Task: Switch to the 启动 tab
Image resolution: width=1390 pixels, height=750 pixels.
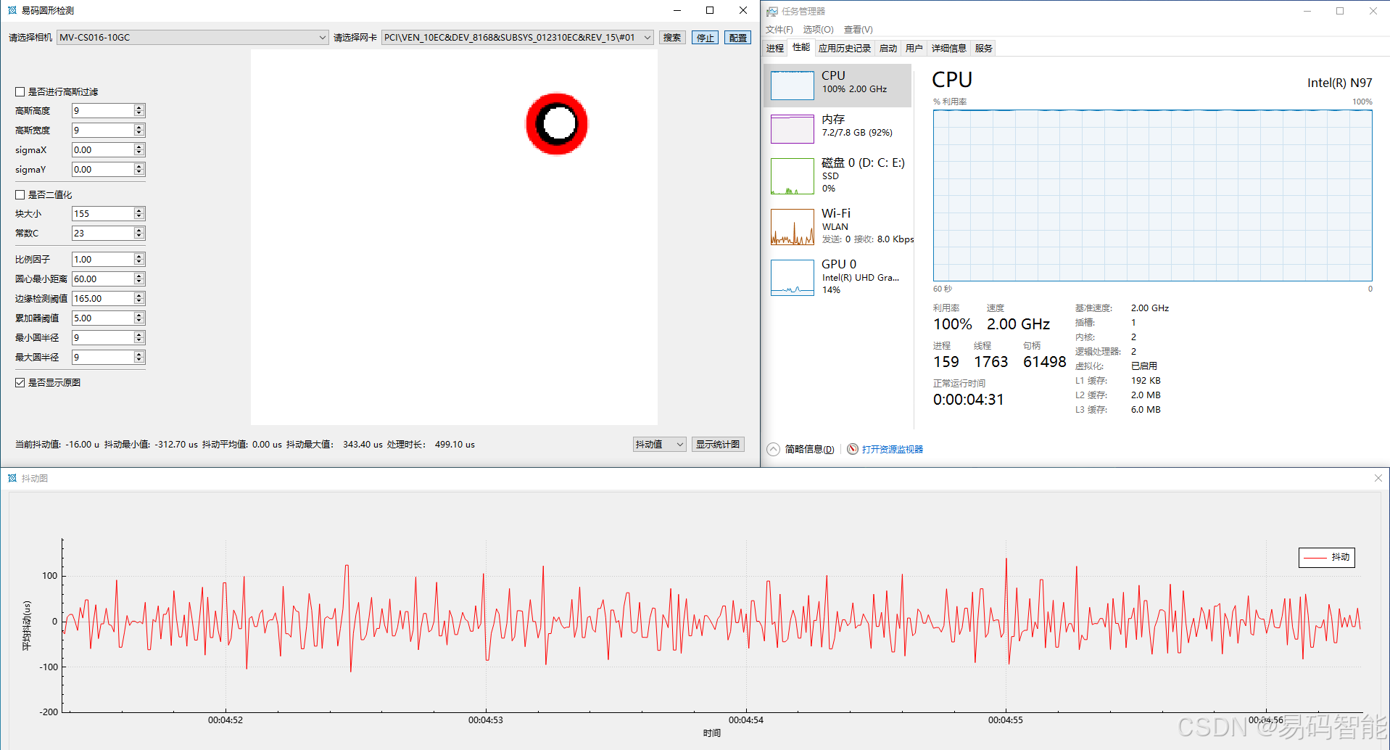Action: (888, 48)
